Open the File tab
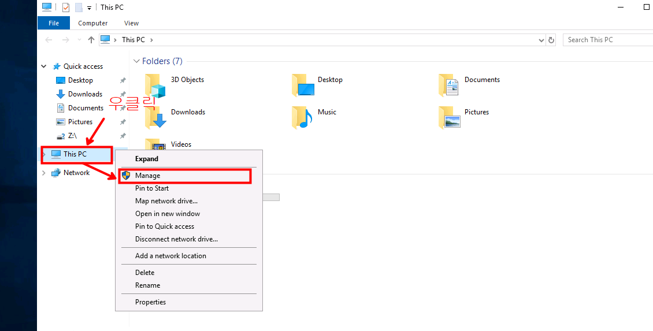 coord(54,23)
